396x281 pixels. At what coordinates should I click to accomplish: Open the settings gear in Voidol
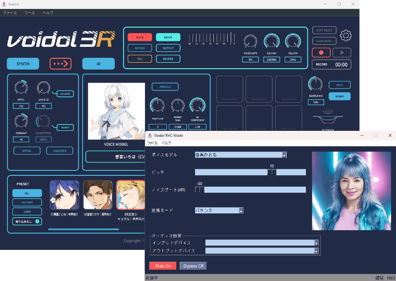point(346,36)
